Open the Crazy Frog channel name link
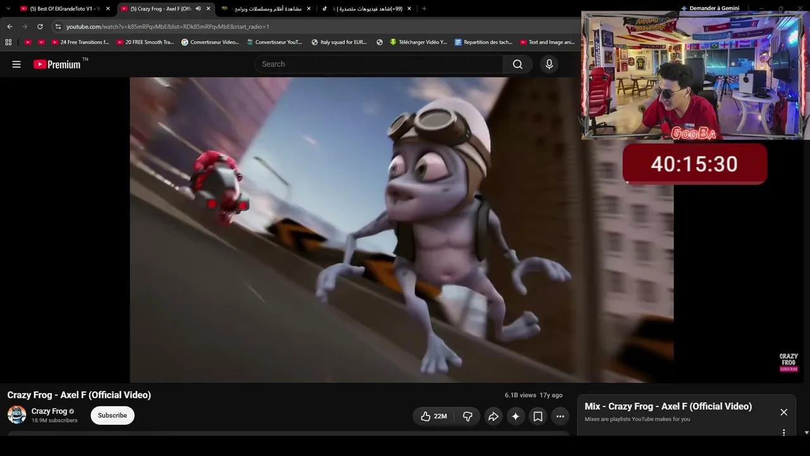 point(49,412)
